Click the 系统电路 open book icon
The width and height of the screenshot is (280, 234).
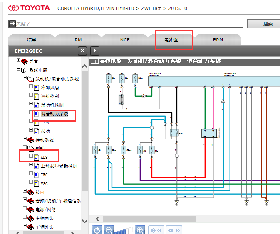pos(24,71)
